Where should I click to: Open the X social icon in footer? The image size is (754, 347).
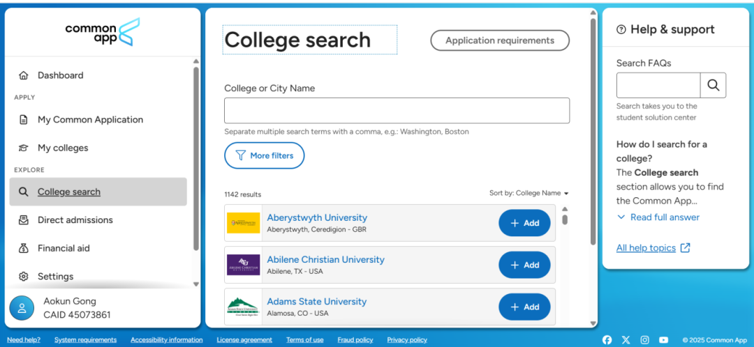(626, 340)
